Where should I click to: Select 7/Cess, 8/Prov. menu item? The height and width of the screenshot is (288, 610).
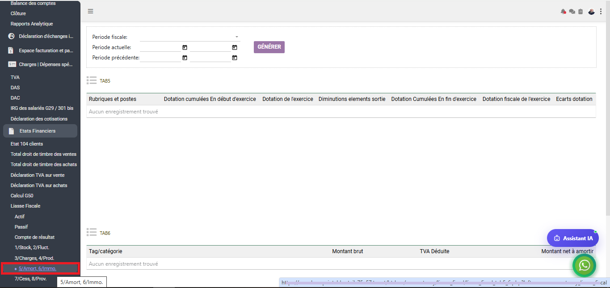click(30, 279)
